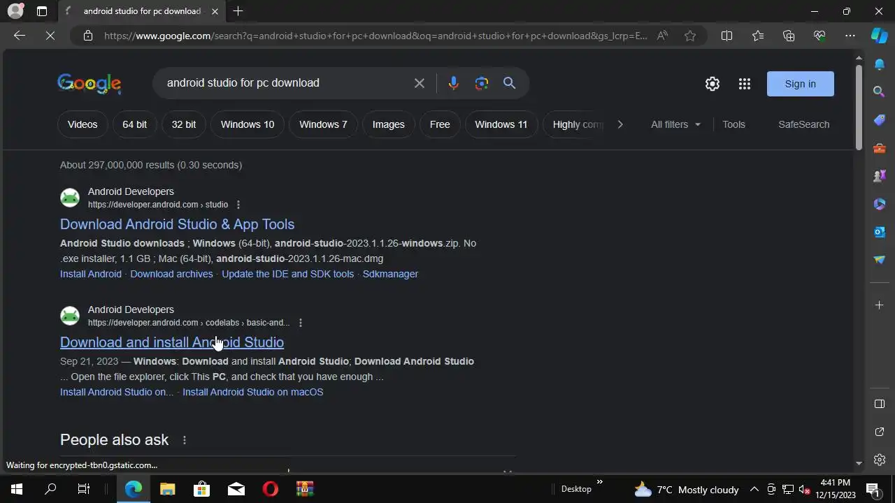Image resolution: width=895 pixels, height=503 pixels.
Task: Open Google quick settings gear
Action: (x=713, y=84)
